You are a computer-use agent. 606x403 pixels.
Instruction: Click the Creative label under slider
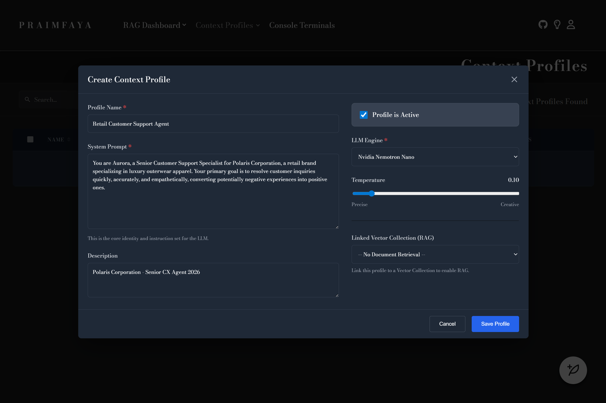(510, 205)
